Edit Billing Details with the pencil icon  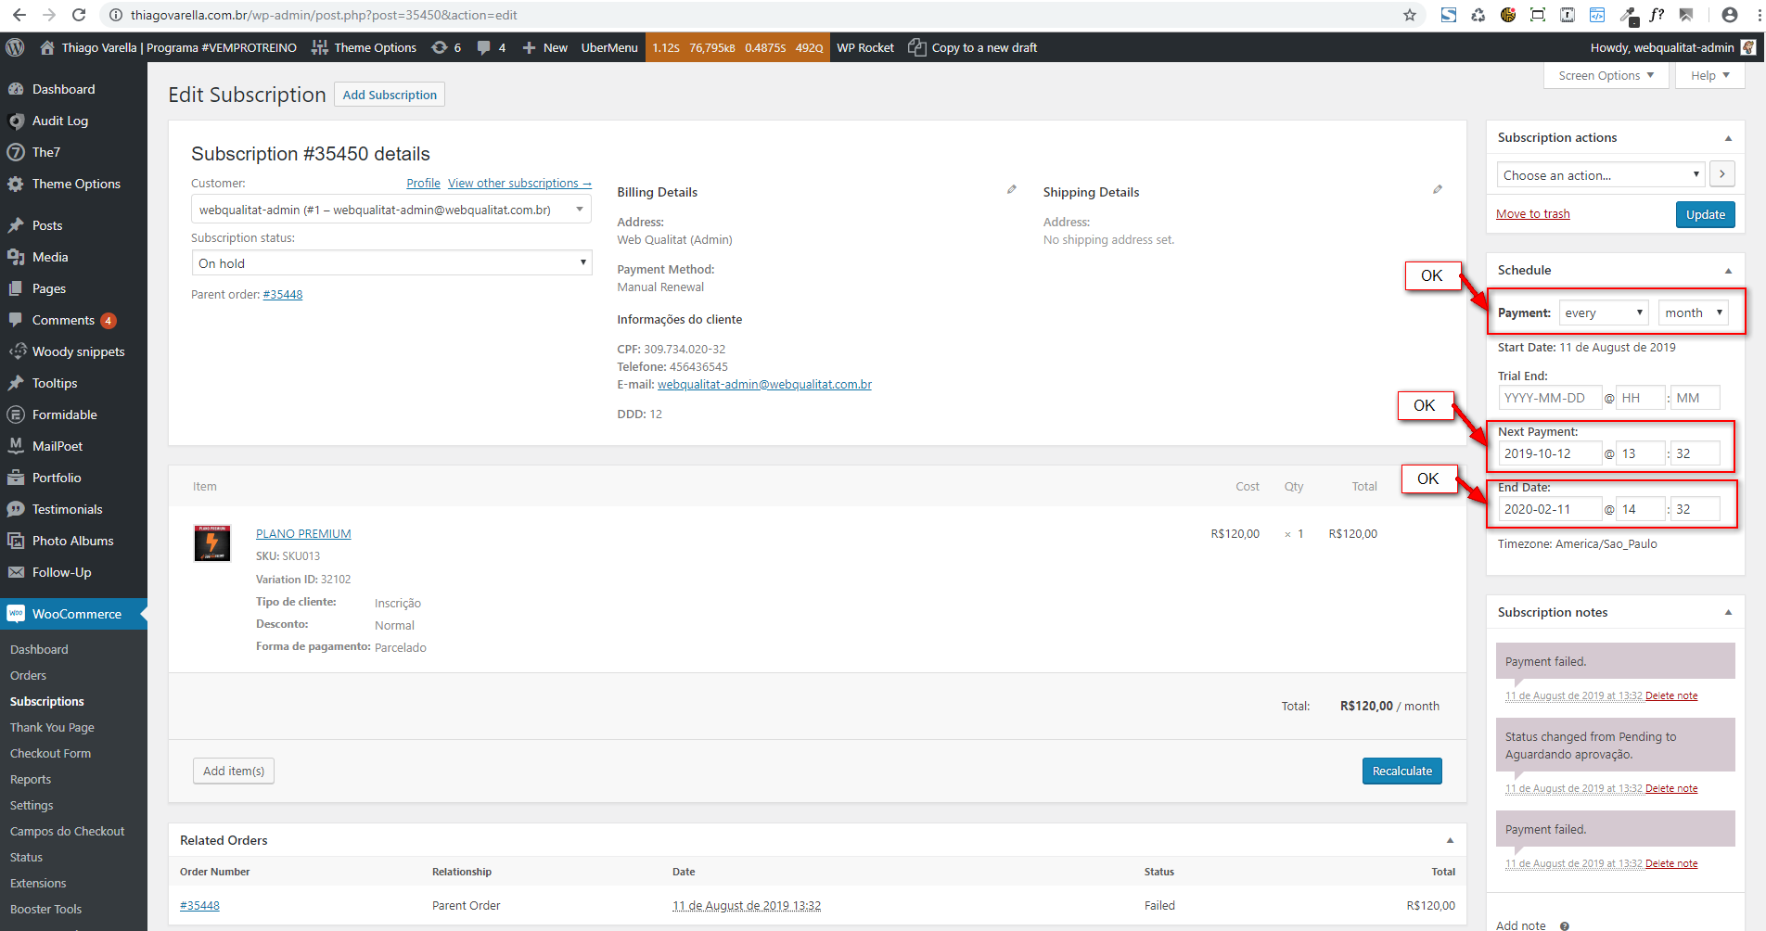tap(1012, 189)
